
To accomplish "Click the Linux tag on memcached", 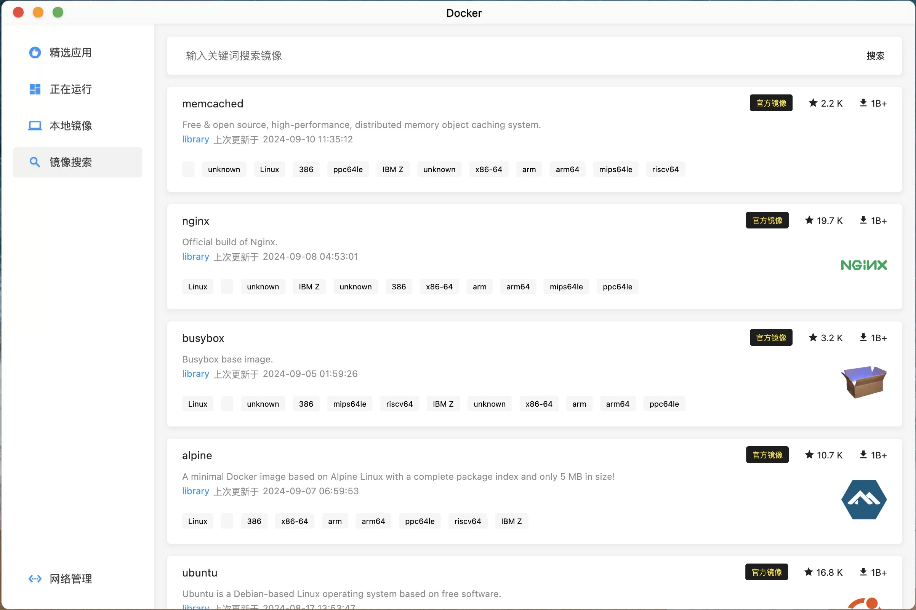I will (x=269, y=169).
